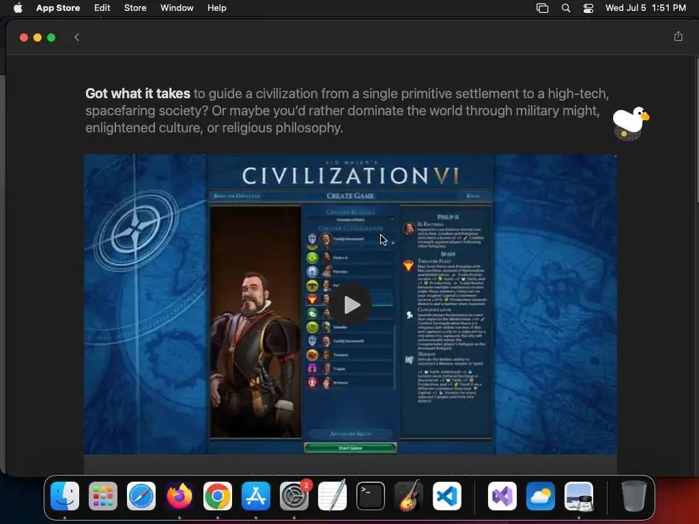Image resolution: width=699 pixels, height=524 pixels.
Task: Open Spotlight search in menu bar
Action: point(566,8)
